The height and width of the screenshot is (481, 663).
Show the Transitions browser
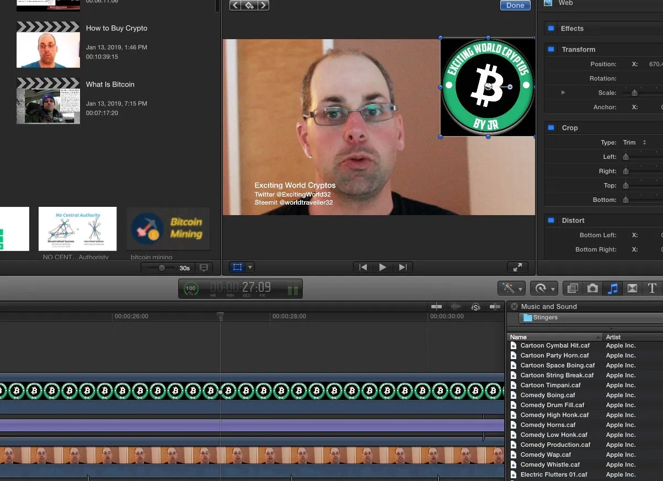[632, 288]
